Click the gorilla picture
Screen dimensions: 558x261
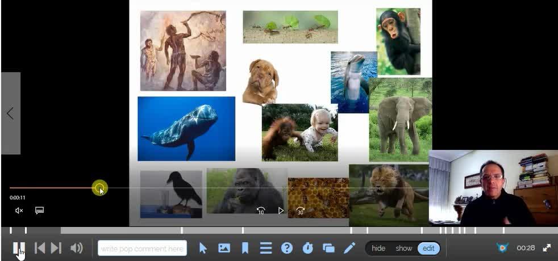tap(247, 191)
